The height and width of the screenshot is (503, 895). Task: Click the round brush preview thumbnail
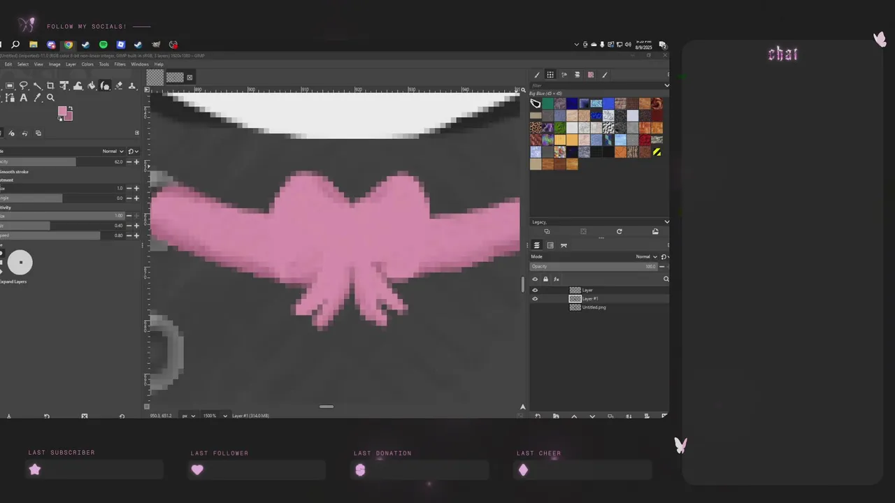coord(20,262)
